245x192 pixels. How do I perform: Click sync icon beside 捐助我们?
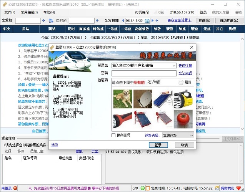(x=217, y=188)
